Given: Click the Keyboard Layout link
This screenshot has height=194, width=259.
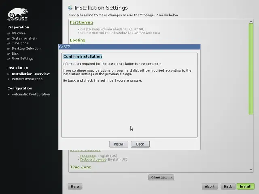Looking at the screenshot, I should click(93, 160).
